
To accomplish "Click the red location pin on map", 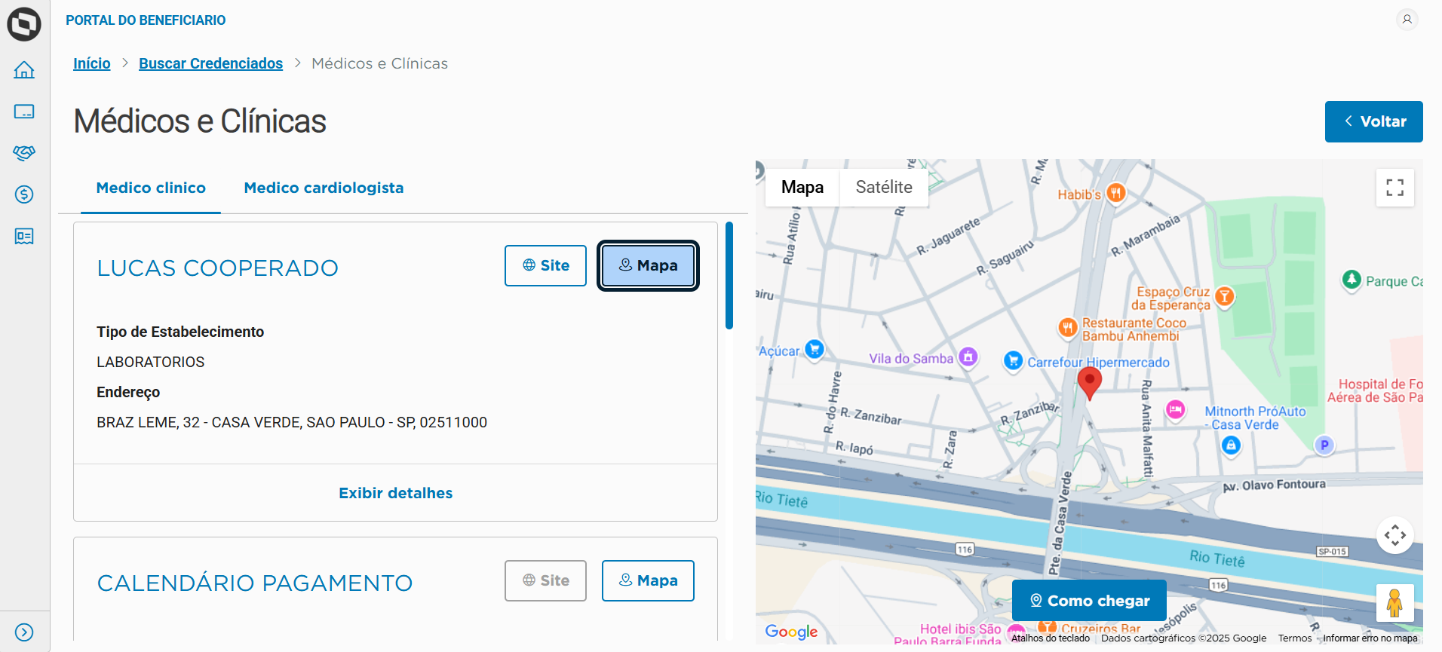I will tap(1089, 381).
